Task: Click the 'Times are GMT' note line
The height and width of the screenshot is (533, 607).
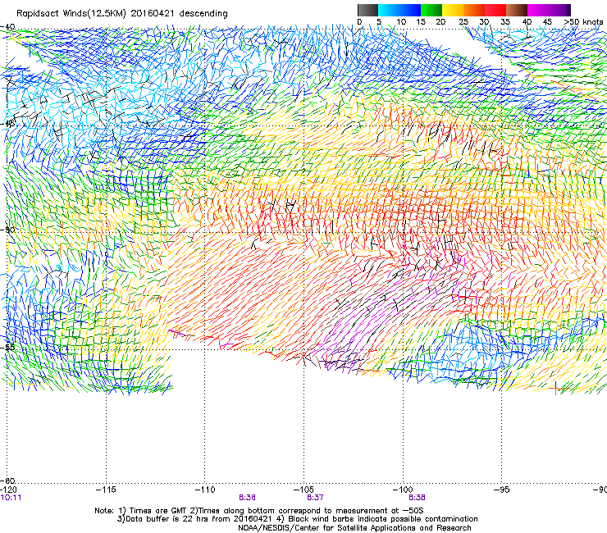Action: (x=258, y=511)
